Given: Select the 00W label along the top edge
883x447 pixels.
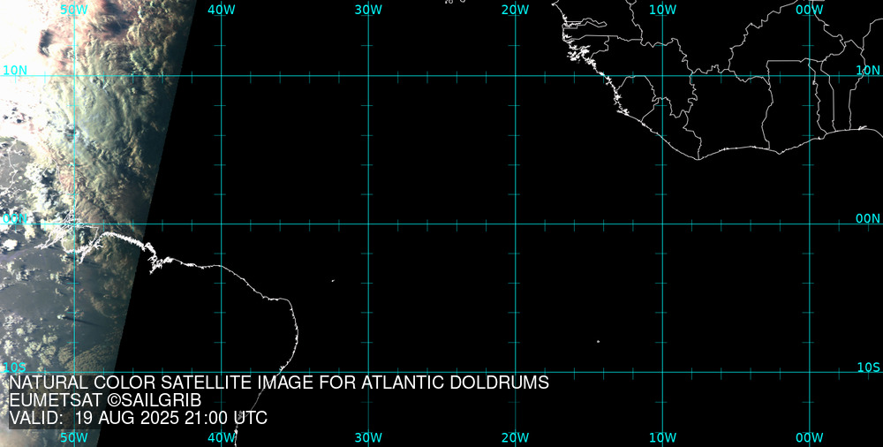Looking at the screenshot, I should click(x=810, y=10).
